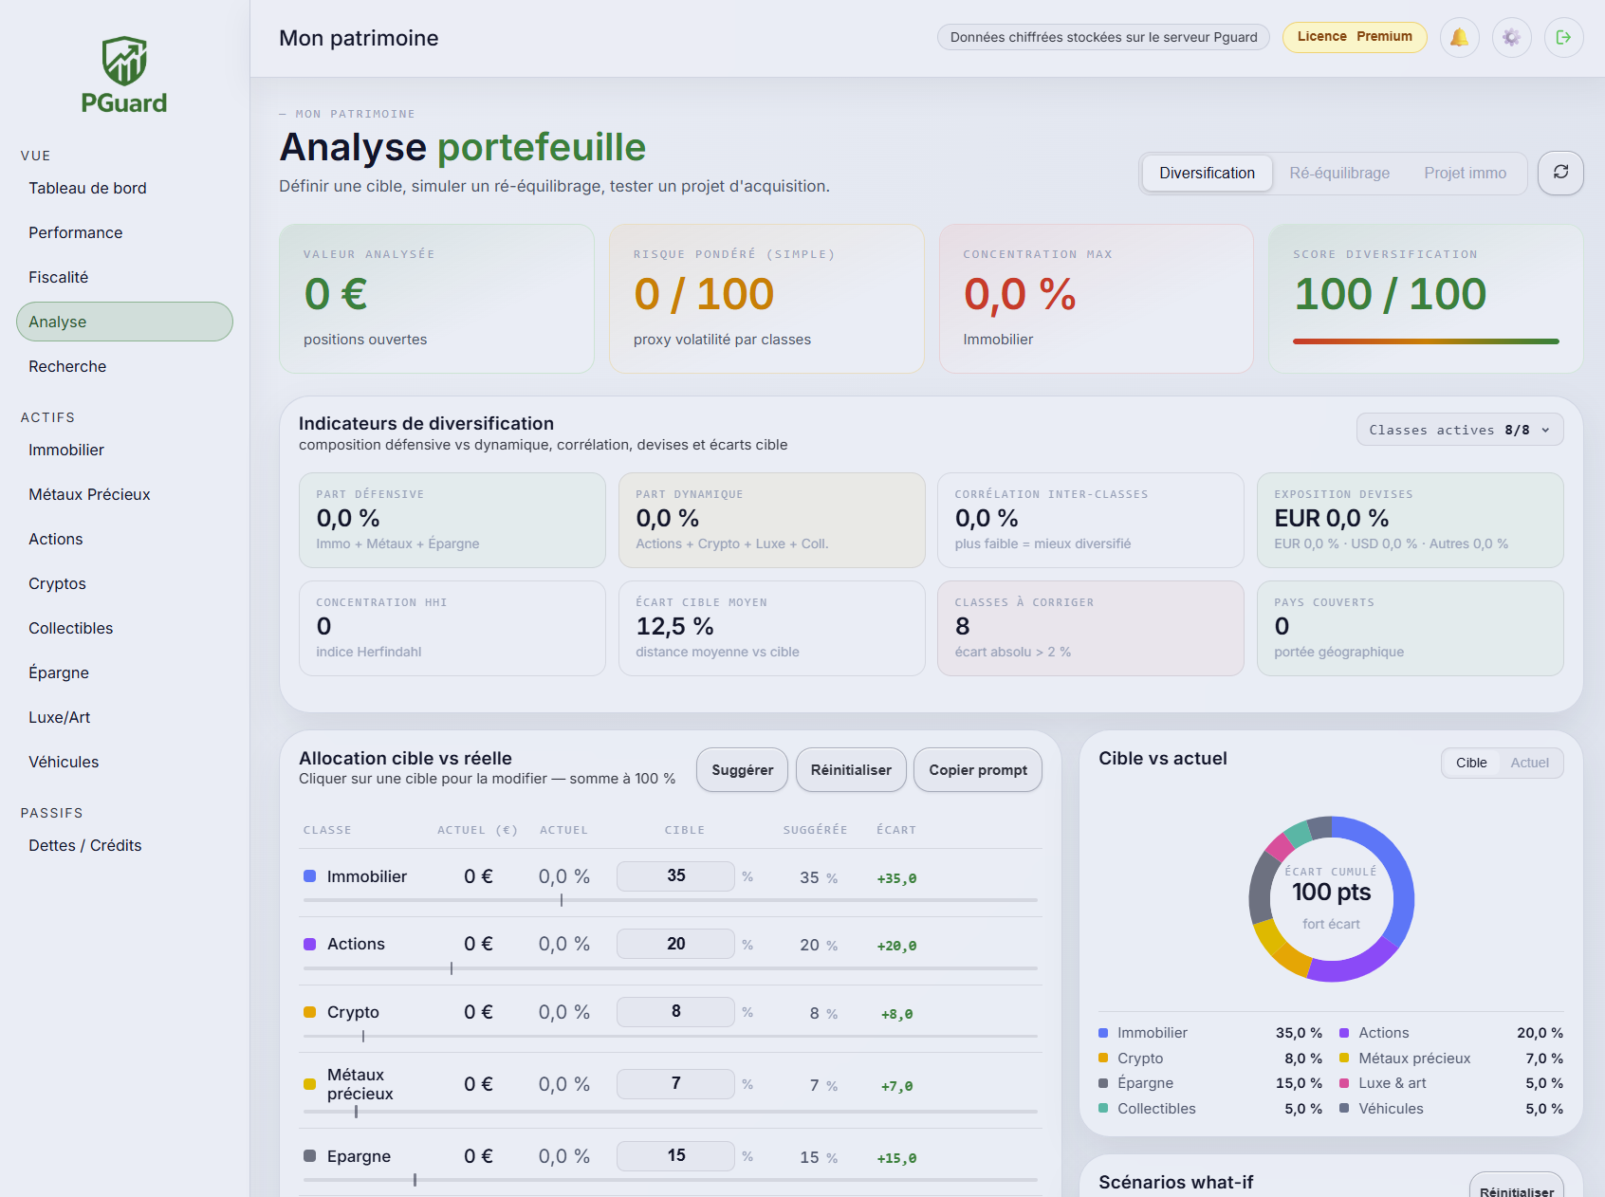Click the purple Actions color swatch in table
1605x1197 pixels.
click(309, 944)
